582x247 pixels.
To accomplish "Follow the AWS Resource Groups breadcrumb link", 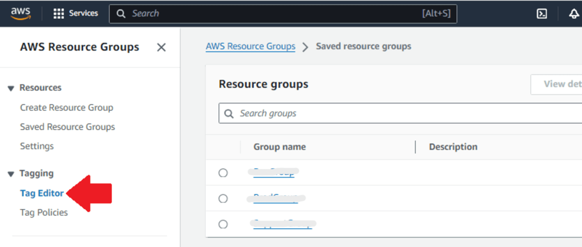I will click(x=251, y=46).
